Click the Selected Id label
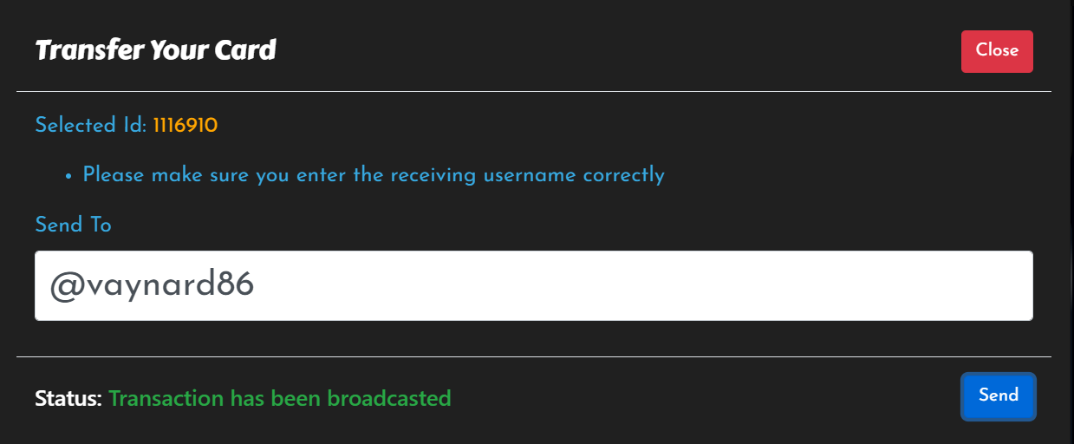The image size is (1074, 444). 91,126
